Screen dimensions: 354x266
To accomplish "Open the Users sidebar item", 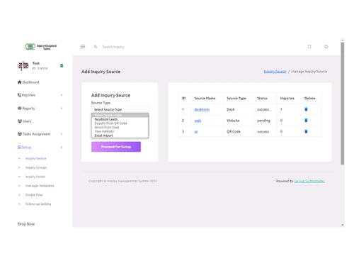I will 24,121.
